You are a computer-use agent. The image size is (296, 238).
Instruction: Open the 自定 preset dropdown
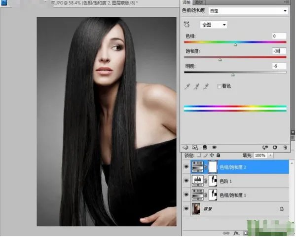pyautogui.click(x=285, y=10)
